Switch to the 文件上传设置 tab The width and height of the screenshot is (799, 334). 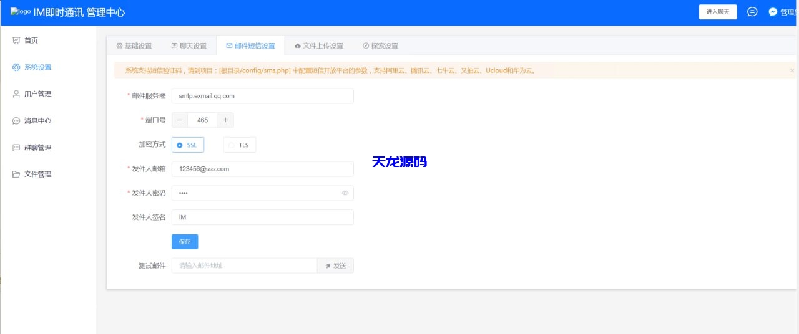(318, 45)
